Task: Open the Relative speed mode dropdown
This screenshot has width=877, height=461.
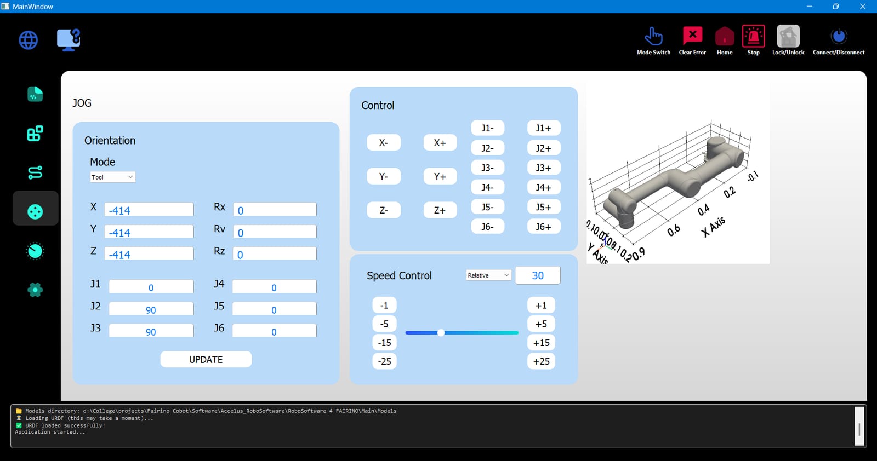Action: pos(488,275)
